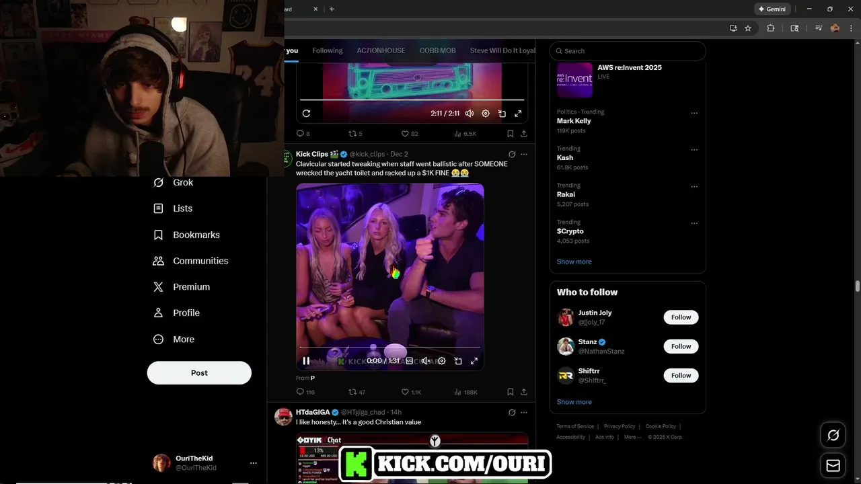Open picture-in-picture on the 2:11 video
The height and width of the screenshot is (484, 861).
(502, 114)
